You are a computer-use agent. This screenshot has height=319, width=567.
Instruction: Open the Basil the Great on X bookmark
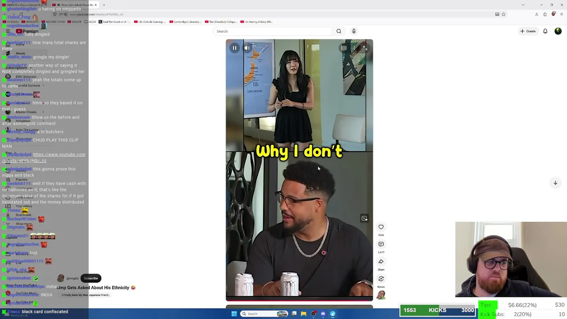click(x=114, y=22)
